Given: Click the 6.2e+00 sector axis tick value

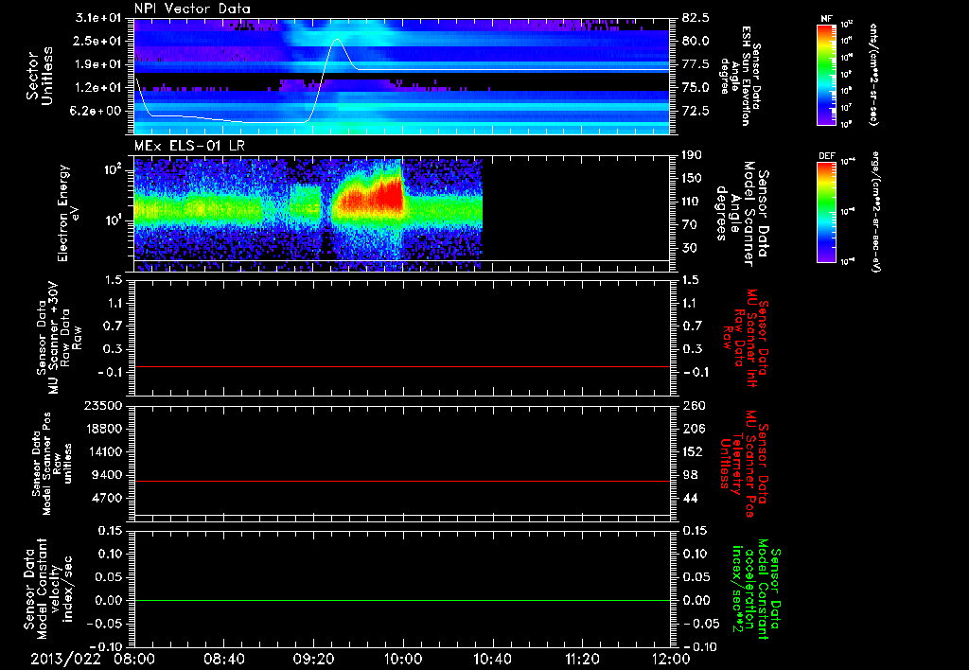Looking at the screenshot, I should coord(97,111).
